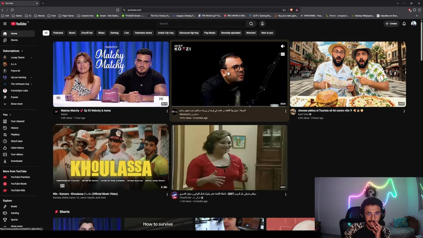
Task: Open Explore Gaming in the sidebar
Action: [18, 213]
